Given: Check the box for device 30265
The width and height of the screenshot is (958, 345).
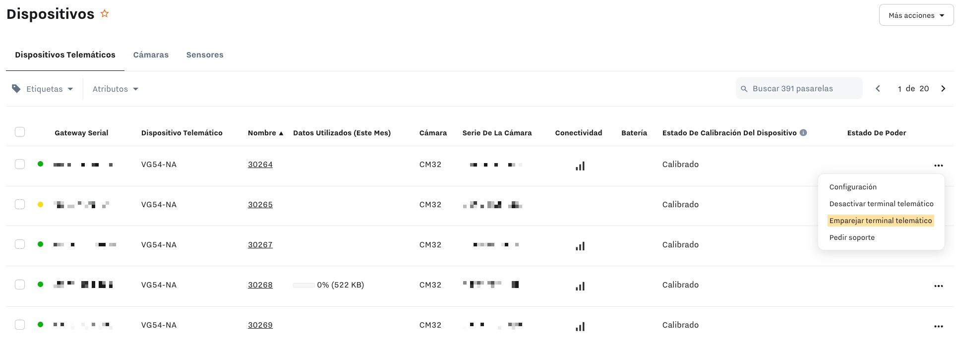Looking at the screenshot, I should (x=20, y=204).
